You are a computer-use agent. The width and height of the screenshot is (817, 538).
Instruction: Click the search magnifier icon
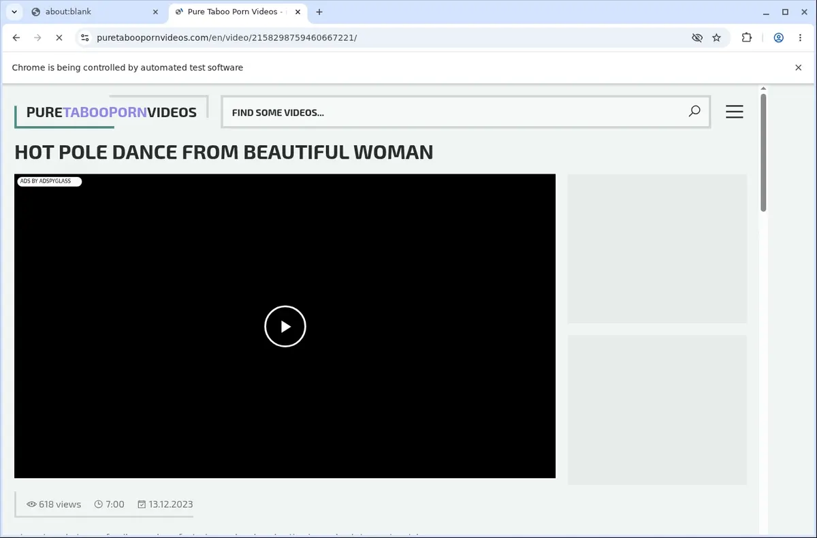(x=694, y=111)
